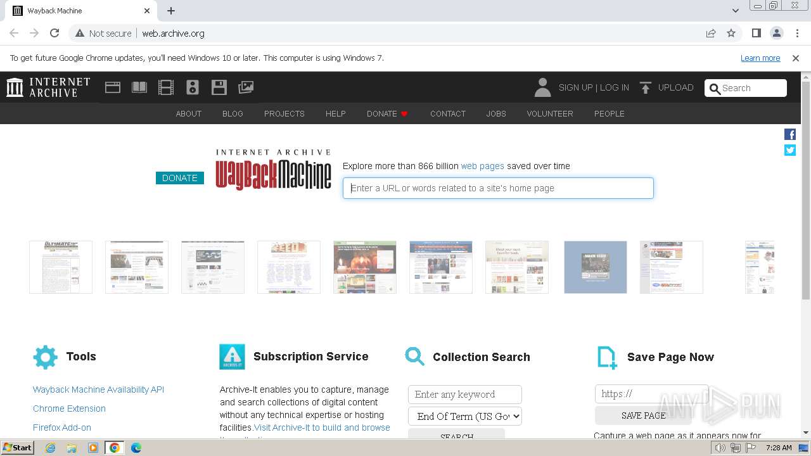Click the Collection Search magnifier icon
811x456 pixels.
(x=415, y=357)
